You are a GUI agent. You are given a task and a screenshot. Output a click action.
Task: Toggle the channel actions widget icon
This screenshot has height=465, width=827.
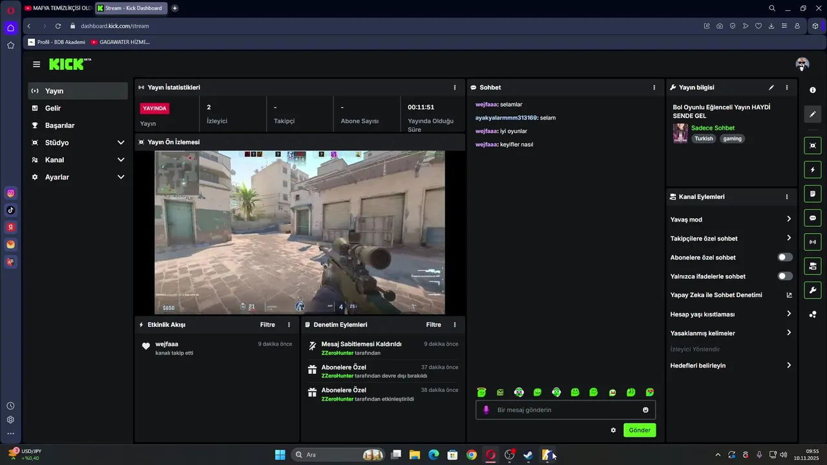[x=813, y=266]
